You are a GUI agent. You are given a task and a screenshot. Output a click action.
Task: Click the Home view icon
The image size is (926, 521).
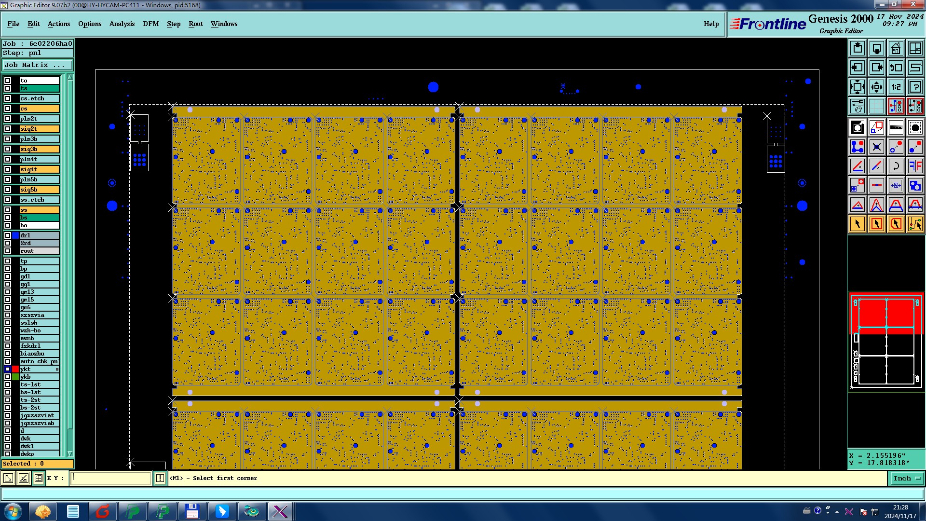896,48
